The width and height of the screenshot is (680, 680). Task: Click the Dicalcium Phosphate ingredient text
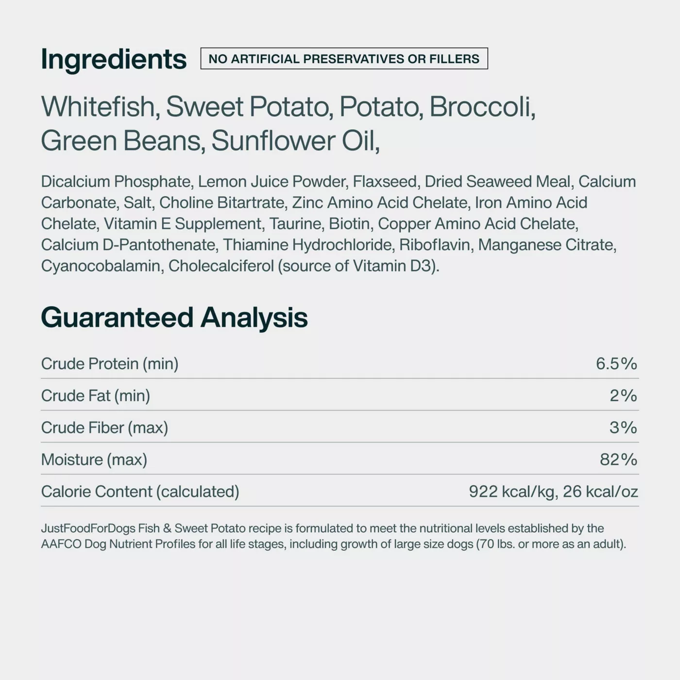click(x=117, y=182)
